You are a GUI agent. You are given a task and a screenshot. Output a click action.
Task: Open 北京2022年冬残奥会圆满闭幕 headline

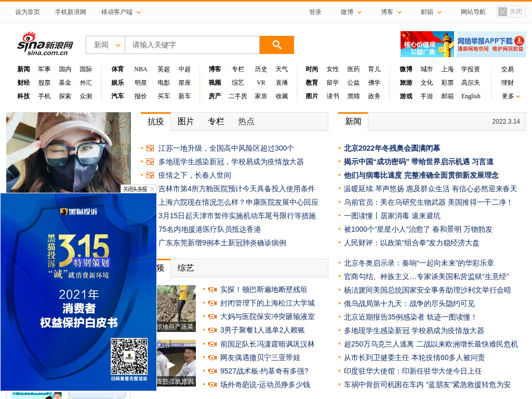[x=392, y=148]
